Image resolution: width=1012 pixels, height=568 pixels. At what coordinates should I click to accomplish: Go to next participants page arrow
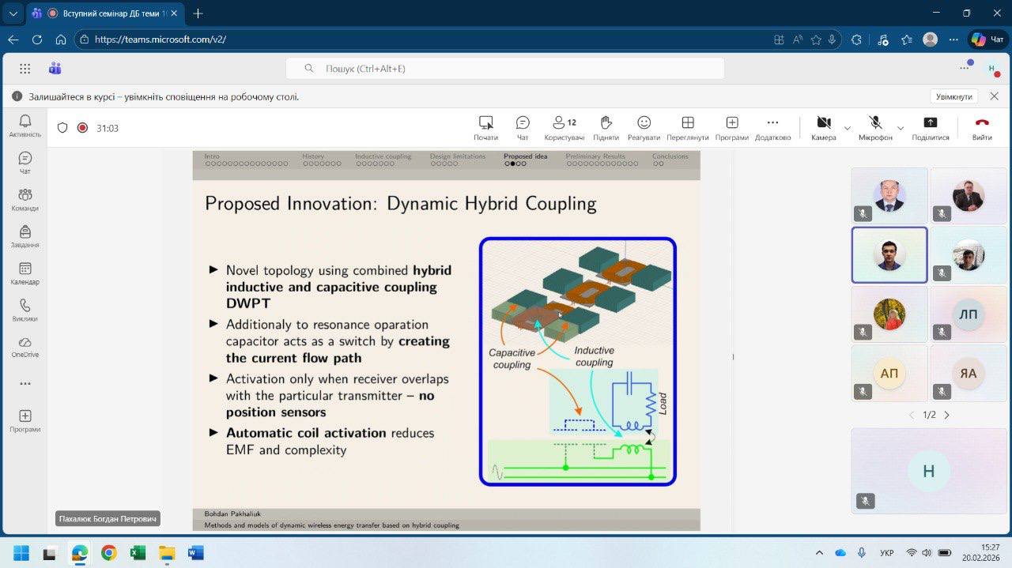coord(947,415)
